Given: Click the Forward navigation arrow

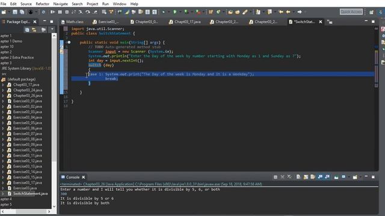Looking at the screenshot, I should point(300,12).
